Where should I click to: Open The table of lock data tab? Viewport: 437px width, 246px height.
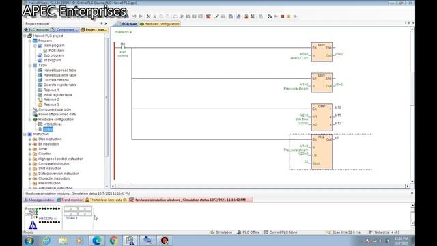[106, 200]
